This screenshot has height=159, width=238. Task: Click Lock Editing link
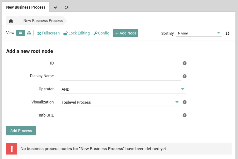[76, 33]
